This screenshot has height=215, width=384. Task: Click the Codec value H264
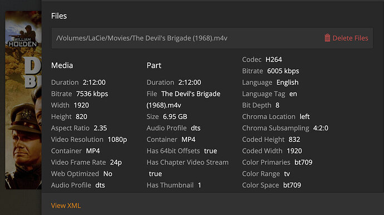point(274,60)
